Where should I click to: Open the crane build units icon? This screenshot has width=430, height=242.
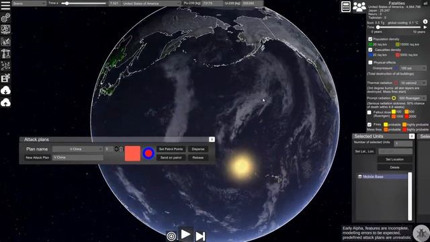(x=5, y=54)
